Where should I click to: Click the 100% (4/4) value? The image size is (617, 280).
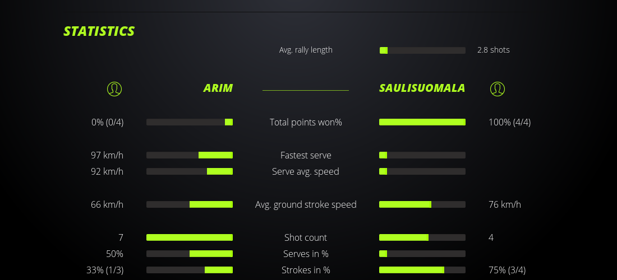click(x=509, y=122)
